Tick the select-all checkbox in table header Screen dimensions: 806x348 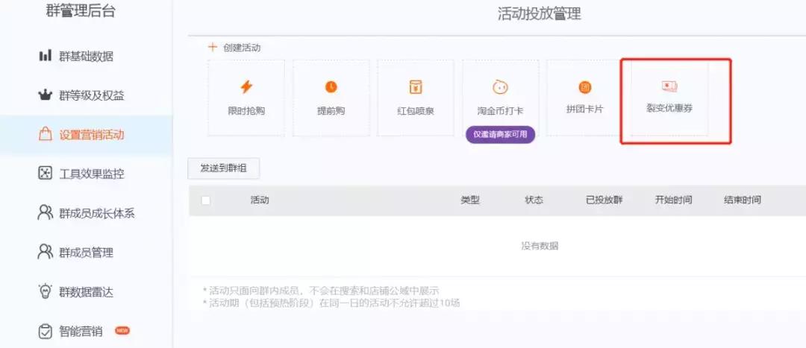206,200
